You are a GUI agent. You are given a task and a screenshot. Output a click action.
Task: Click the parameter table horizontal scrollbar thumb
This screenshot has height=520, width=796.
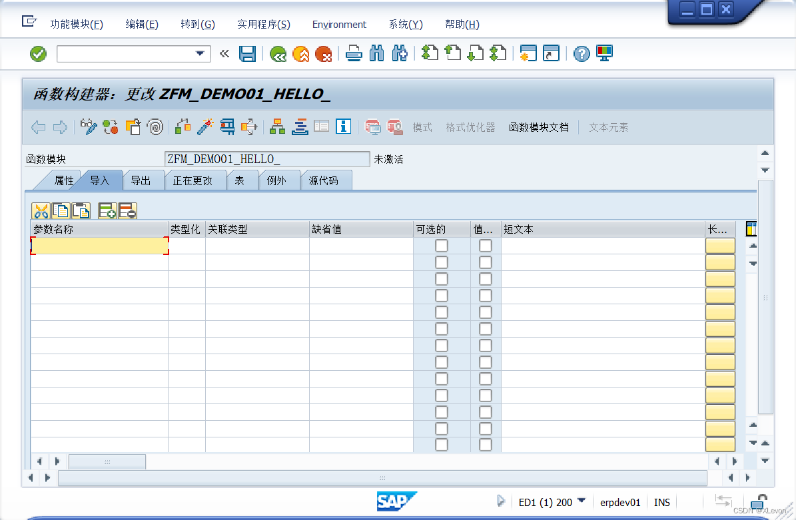(x=107, y=461)
